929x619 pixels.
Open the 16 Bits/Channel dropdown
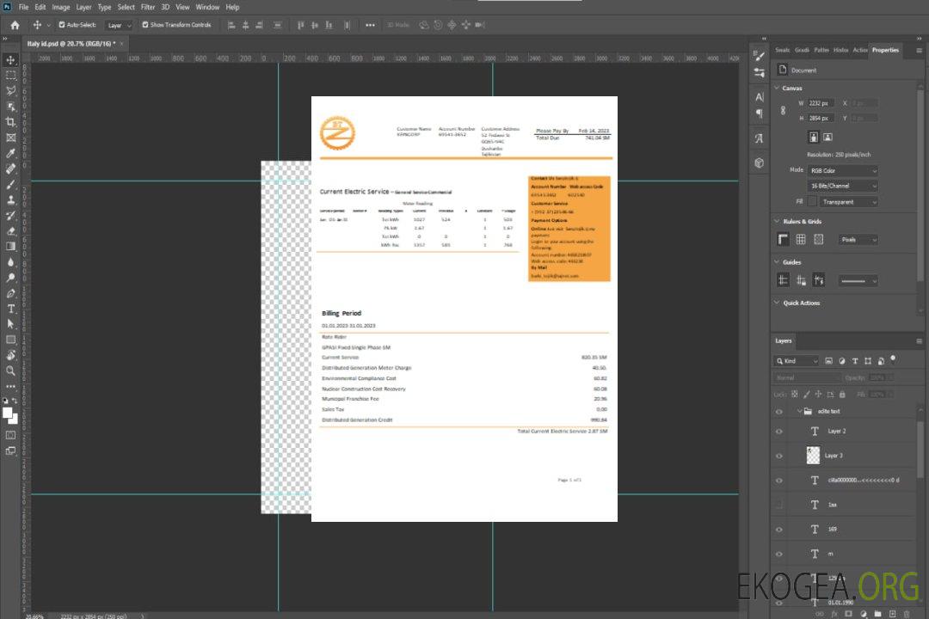(x=843, y=186)
